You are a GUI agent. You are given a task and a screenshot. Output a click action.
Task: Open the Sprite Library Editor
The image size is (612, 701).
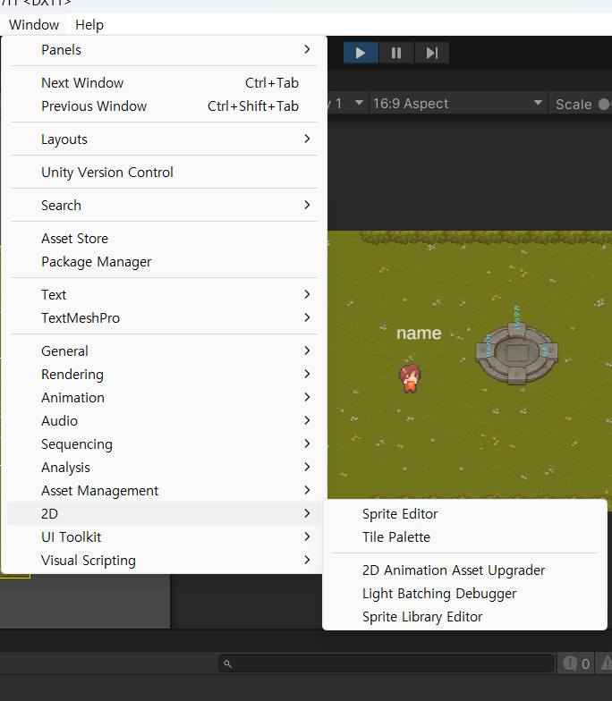coord(464,617)
